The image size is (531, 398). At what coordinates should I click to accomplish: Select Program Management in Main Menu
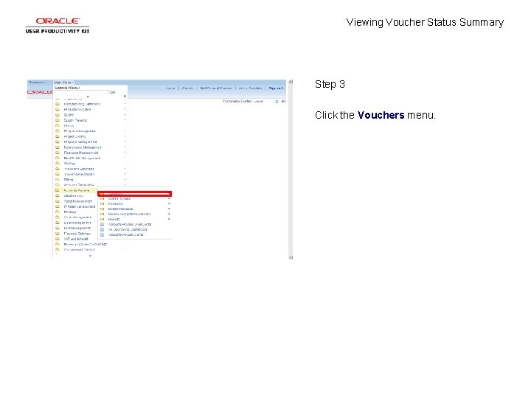coord(80,131)
